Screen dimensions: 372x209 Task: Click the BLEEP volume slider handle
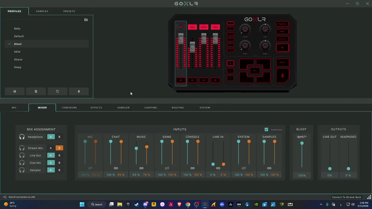[x=302, y=143]
